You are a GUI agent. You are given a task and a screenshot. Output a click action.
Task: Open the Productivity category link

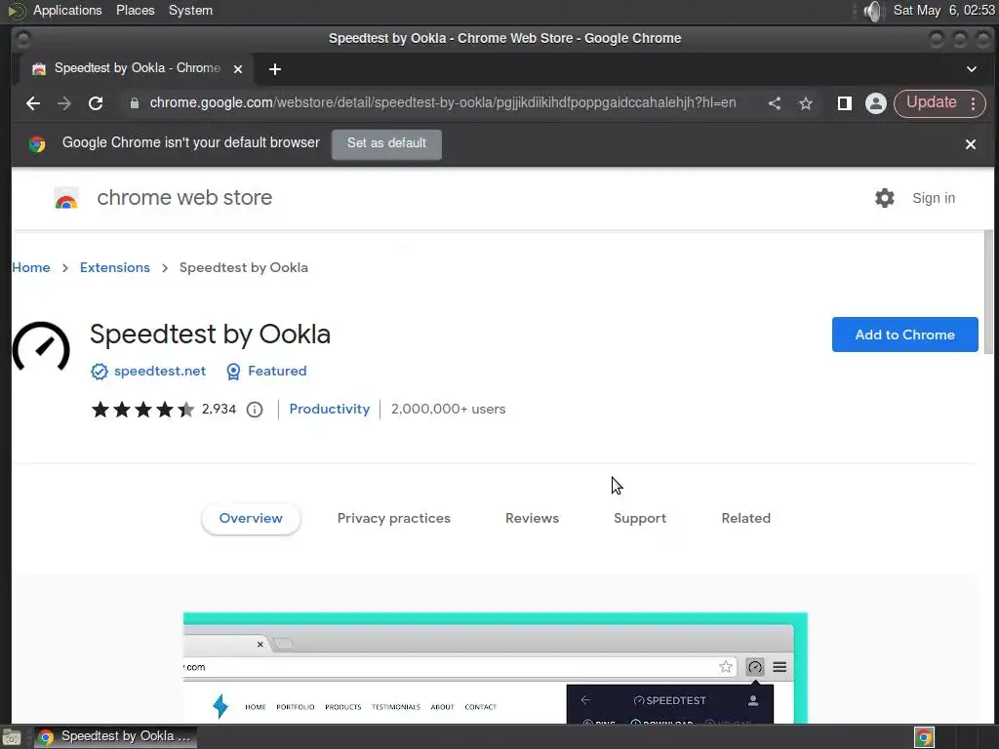[330, 409]
